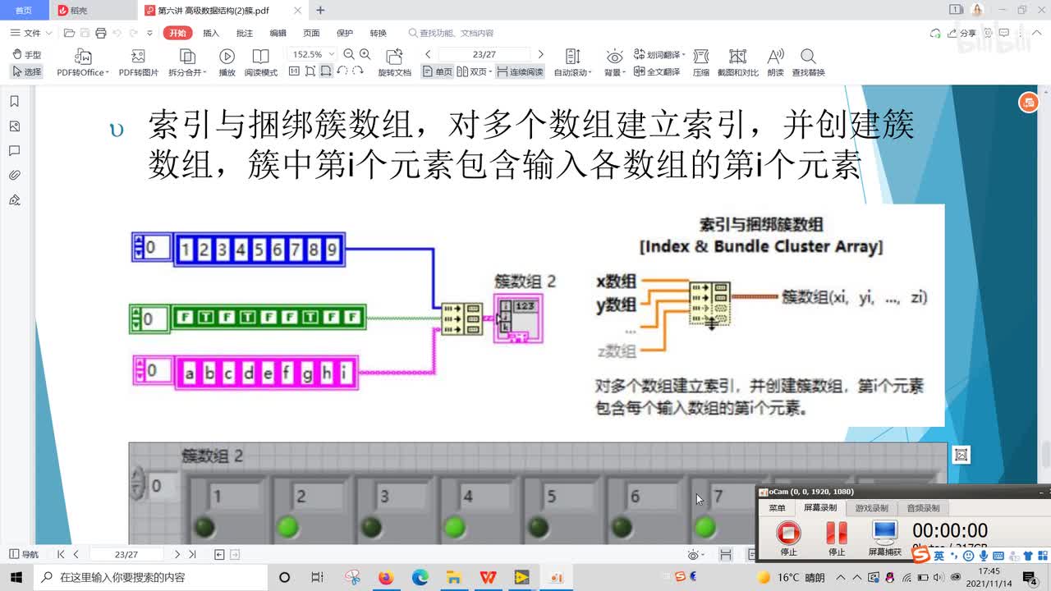Open the 开始 ribbon tab
Screen dimensions: 1051x591
click(177, 33)
